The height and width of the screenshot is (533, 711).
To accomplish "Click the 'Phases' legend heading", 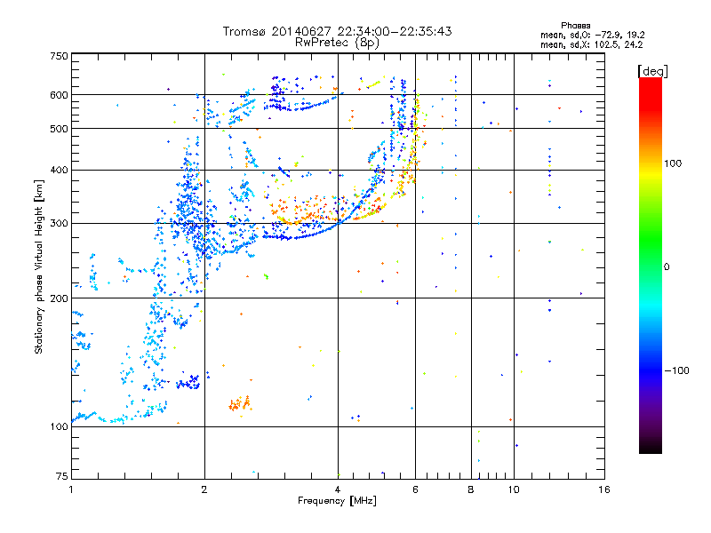I will pyautogui.click(x=575, y=26).
